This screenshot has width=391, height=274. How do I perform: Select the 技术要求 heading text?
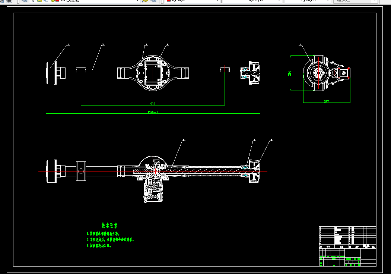click(x=109, y=226)
